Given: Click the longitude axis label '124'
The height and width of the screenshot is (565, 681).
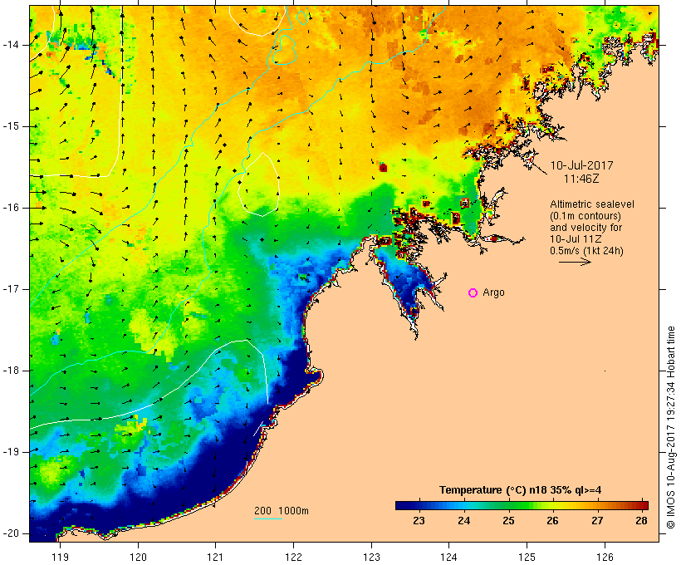Looking at the screenshot, I should click(x=448, y=558).
